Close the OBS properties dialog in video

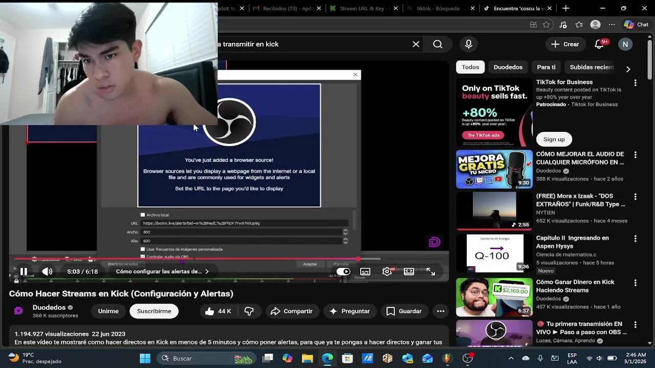pyautogui.click(x=356, y=75)
